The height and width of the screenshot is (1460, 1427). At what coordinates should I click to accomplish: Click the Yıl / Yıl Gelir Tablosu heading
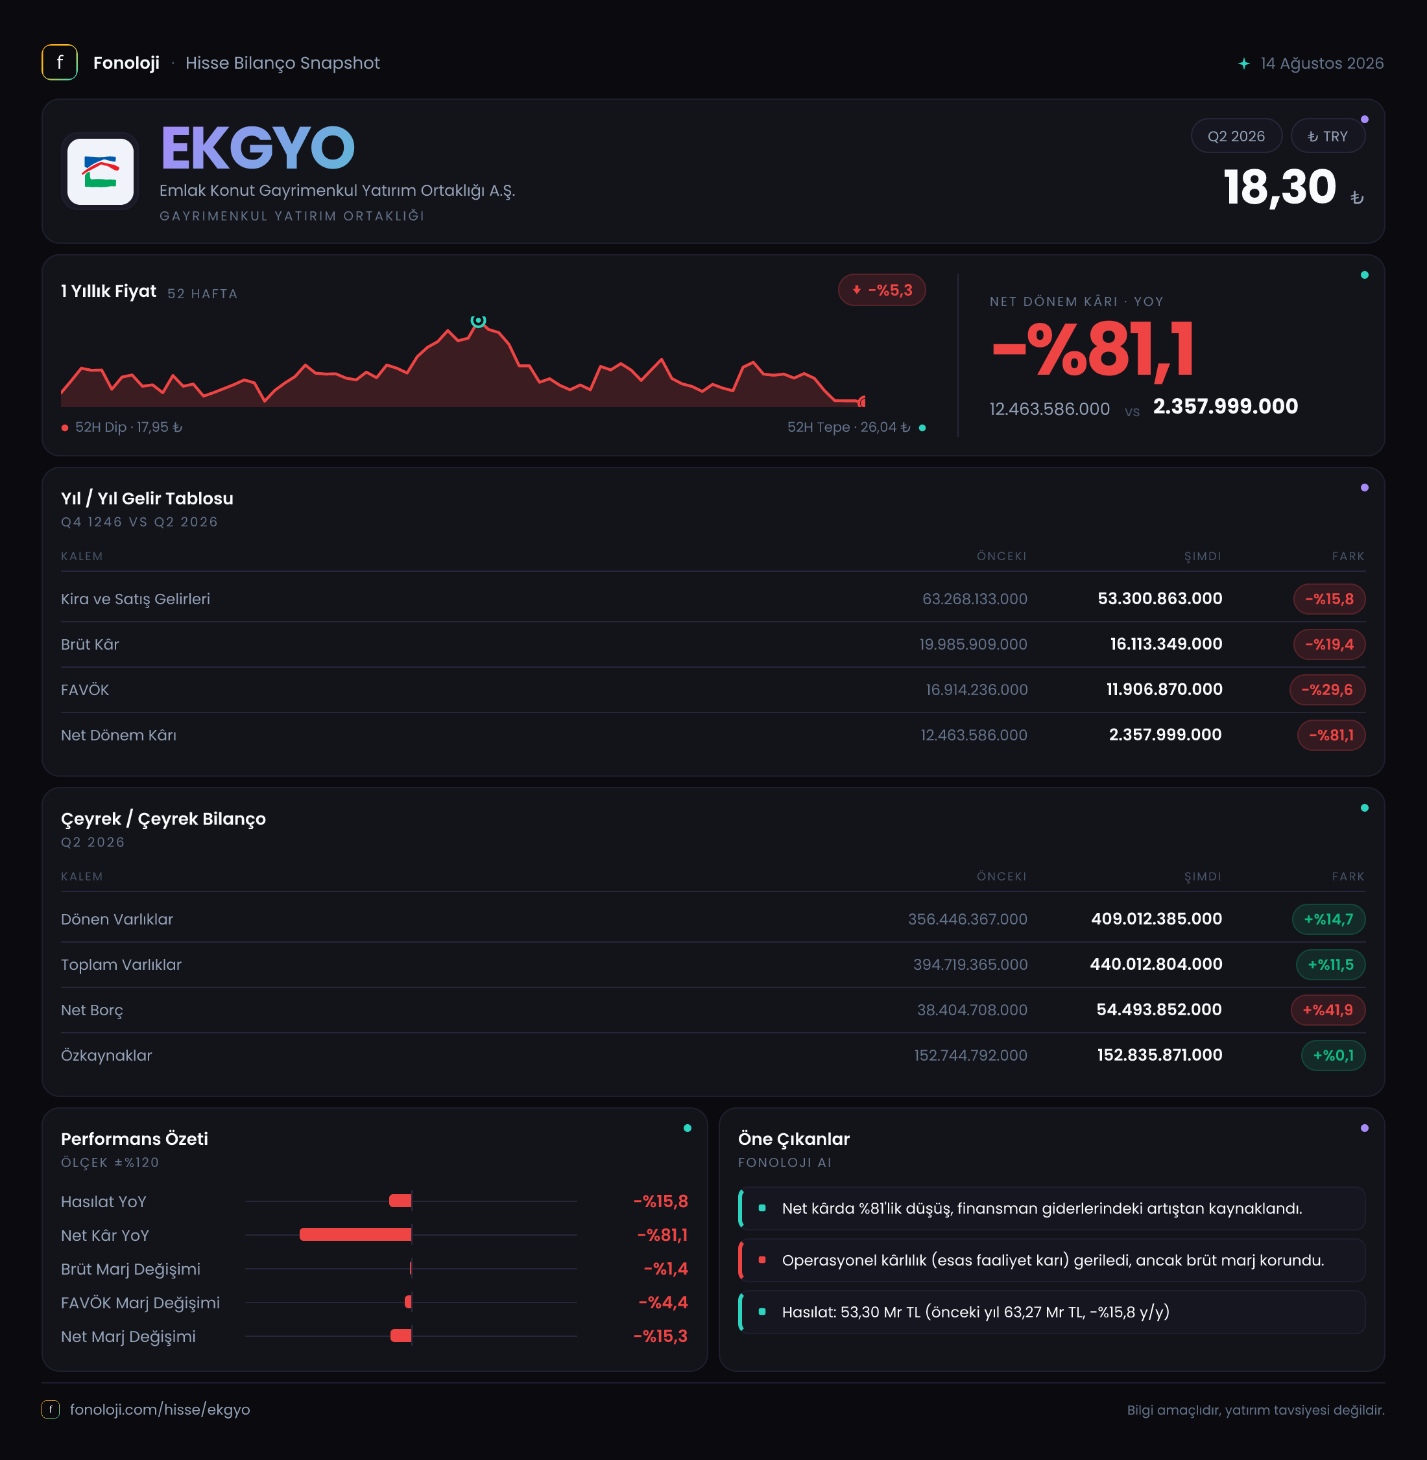point(147,498)
